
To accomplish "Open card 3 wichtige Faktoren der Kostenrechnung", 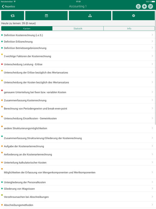I will point(78,56).
